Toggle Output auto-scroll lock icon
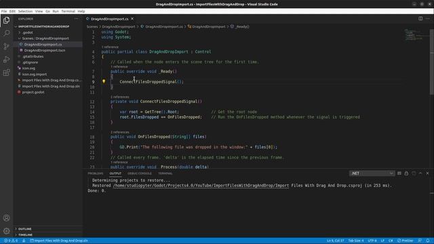 tap(406, 174)
